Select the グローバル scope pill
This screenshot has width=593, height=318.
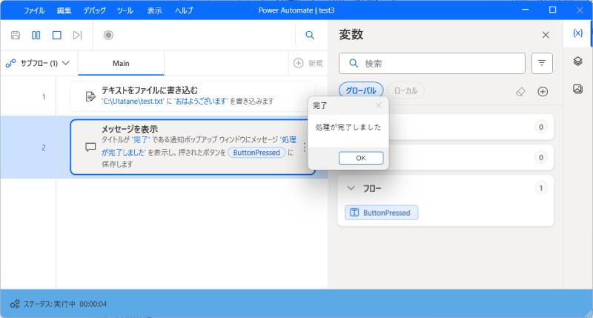[361, 90]
